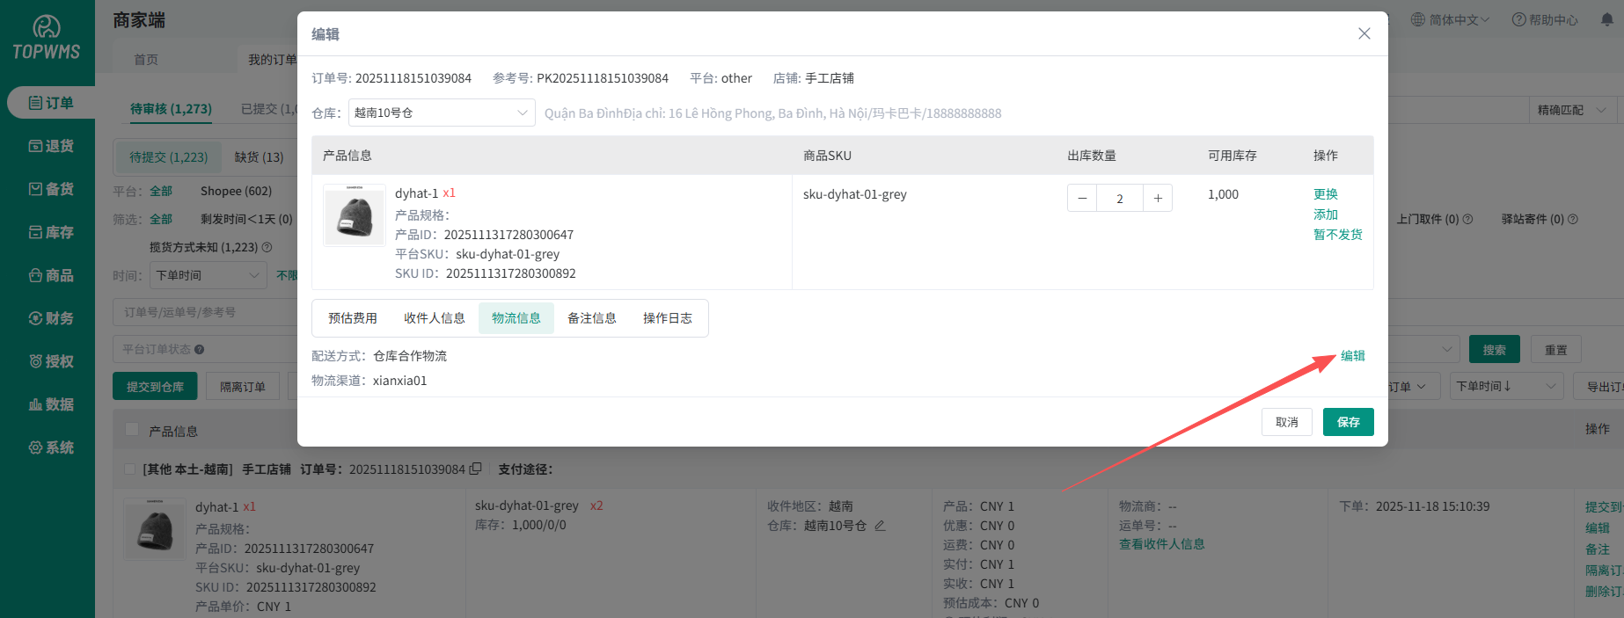Select the 缺货 (13) sub-tab
1624x618 pixels.
click(259, 157)
